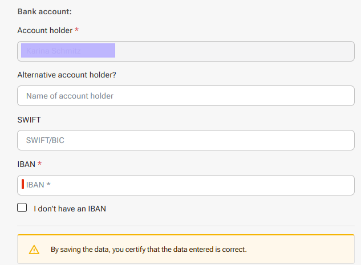Click the "Bank account:" heading
This screenshot has width=361, height=265.
[44, 11]
